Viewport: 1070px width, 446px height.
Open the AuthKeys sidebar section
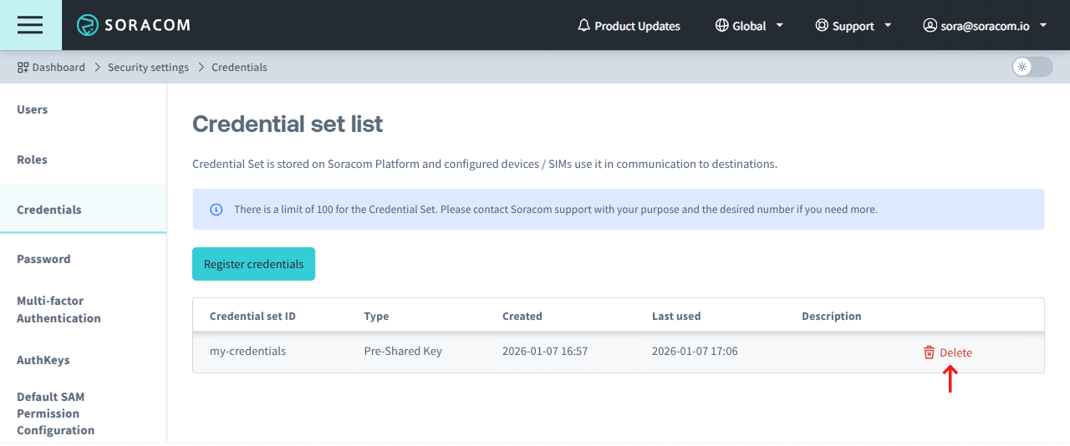(43, 360)
